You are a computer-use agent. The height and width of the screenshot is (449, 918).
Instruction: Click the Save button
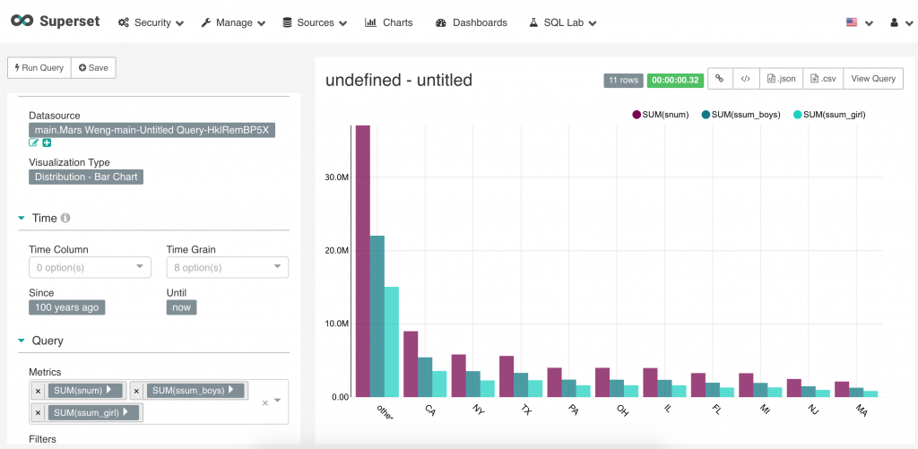93,68
